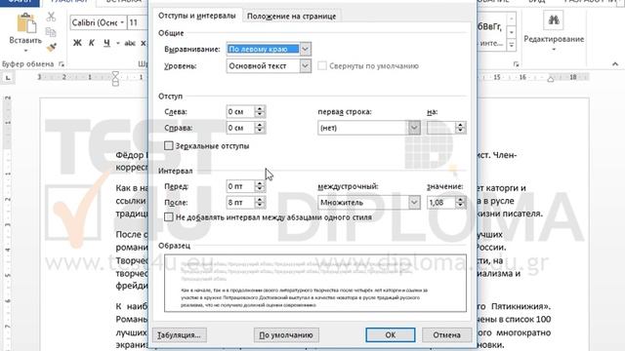Increase the Слева indent value
The height and width of the screenshot is (351, 625).
tap(260, 109)
